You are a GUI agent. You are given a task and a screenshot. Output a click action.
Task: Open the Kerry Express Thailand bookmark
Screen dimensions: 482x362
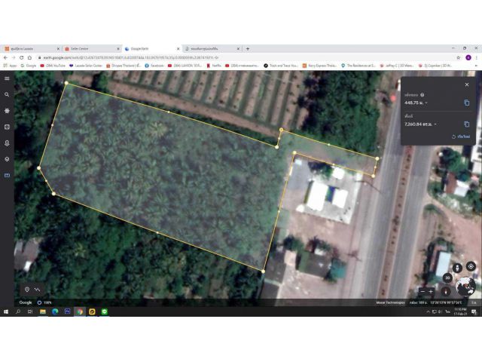(319, 66)
